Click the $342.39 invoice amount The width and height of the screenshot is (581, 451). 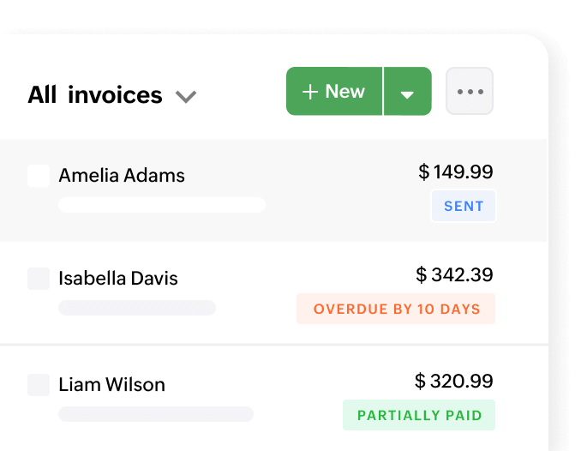tap(454, 275)
